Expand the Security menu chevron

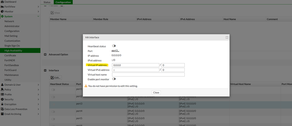point(38,99)
